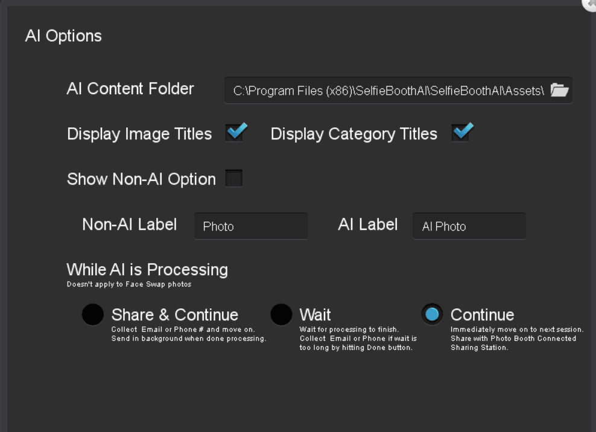596x432 pixels.
Task: Click the Wait option title text
Action: click(315, 315)
